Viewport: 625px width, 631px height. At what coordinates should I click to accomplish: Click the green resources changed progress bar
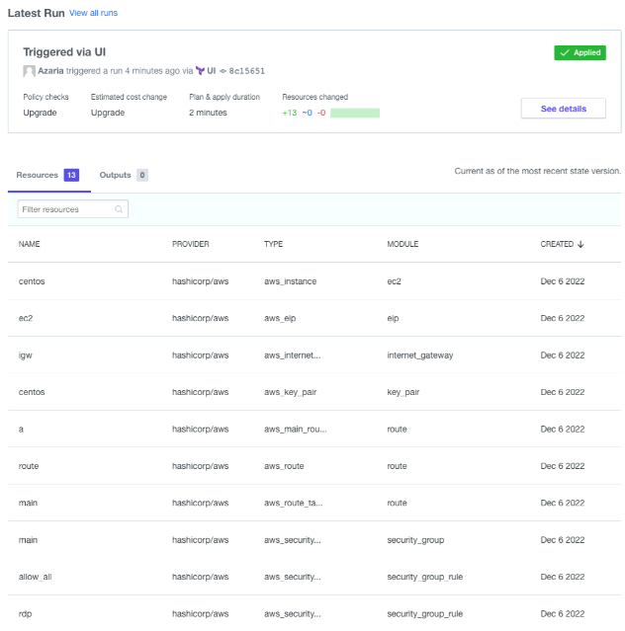(x=354, y=113)
